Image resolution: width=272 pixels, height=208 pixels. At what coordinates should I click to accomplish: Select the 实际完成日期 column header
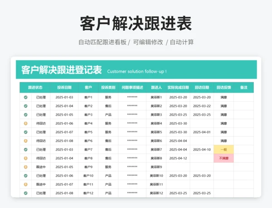pos(178,87)
